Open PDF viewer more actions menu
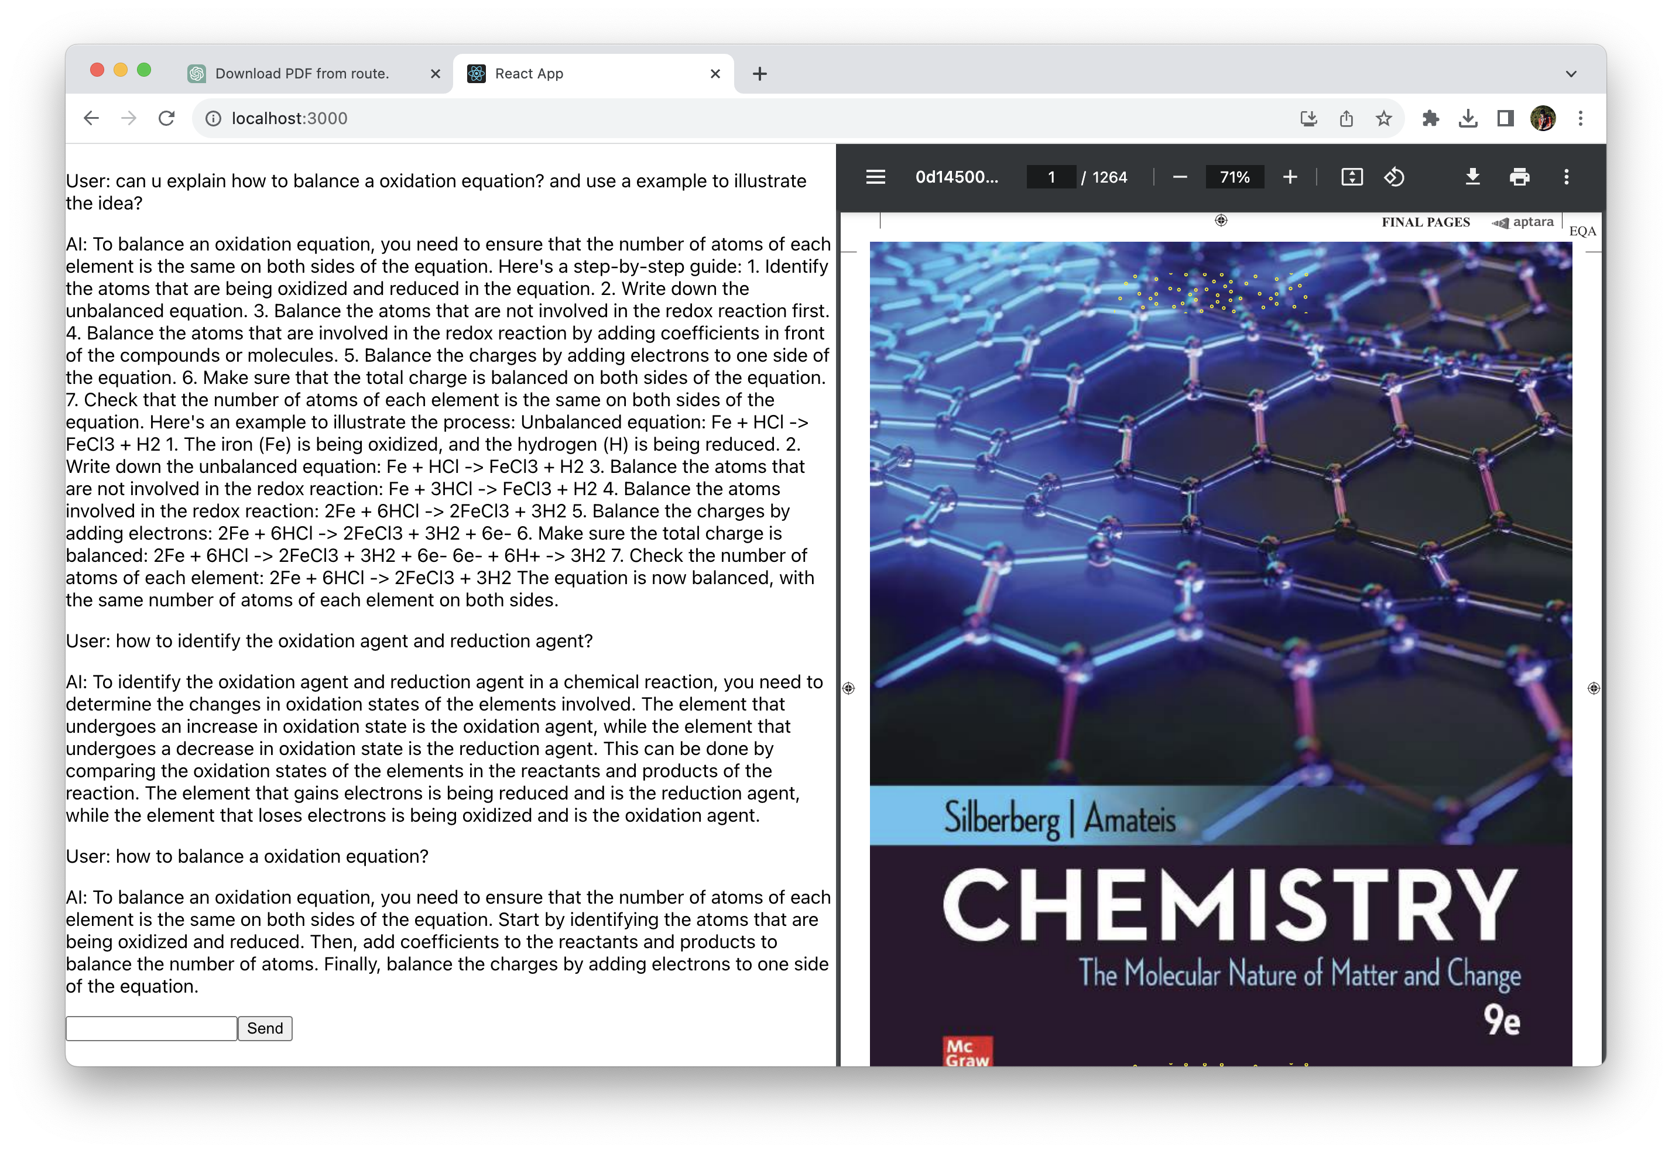 point(1566,177)
